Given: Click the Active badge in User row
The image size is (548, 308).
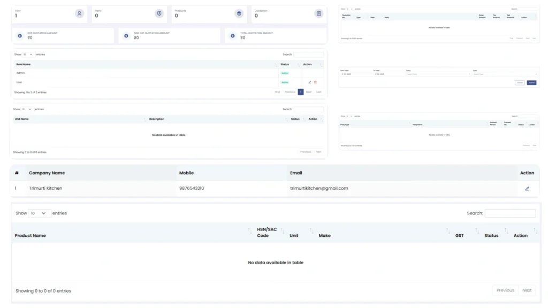Looking at the screenshot, I should pyautogui.click(x=285, y=82).
